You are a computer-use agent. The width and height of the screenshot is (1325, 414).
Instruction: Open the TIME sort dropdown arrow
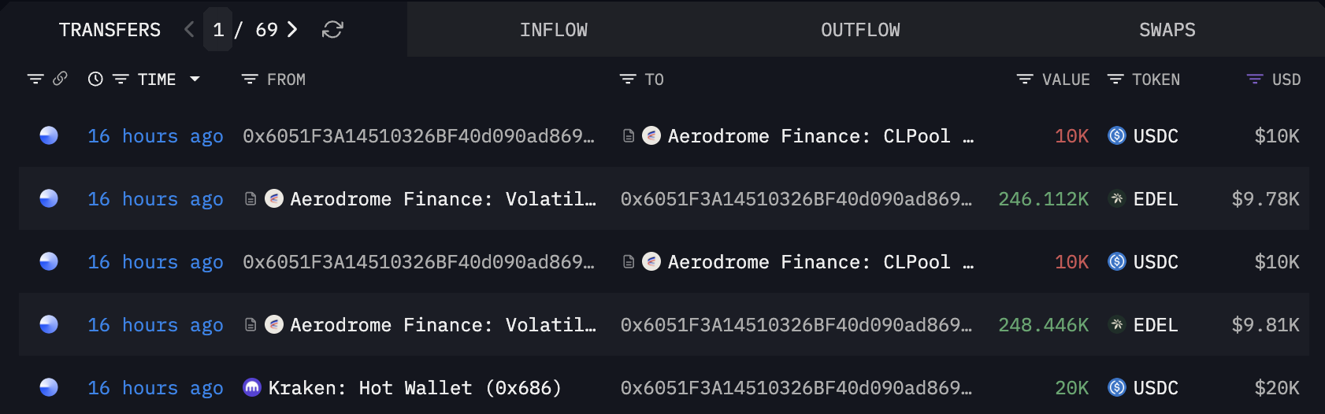195,79
